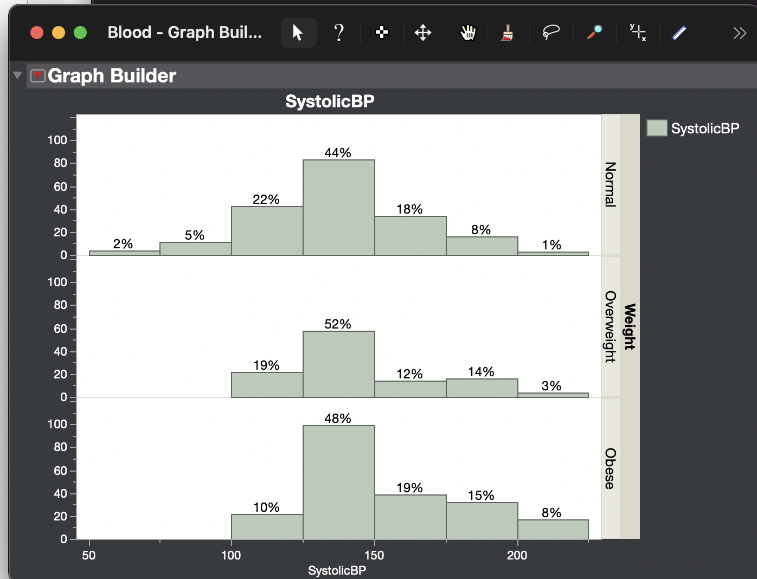Click the Overweight group label
This screenshot has width=757, height=579.
click(611, 326)
